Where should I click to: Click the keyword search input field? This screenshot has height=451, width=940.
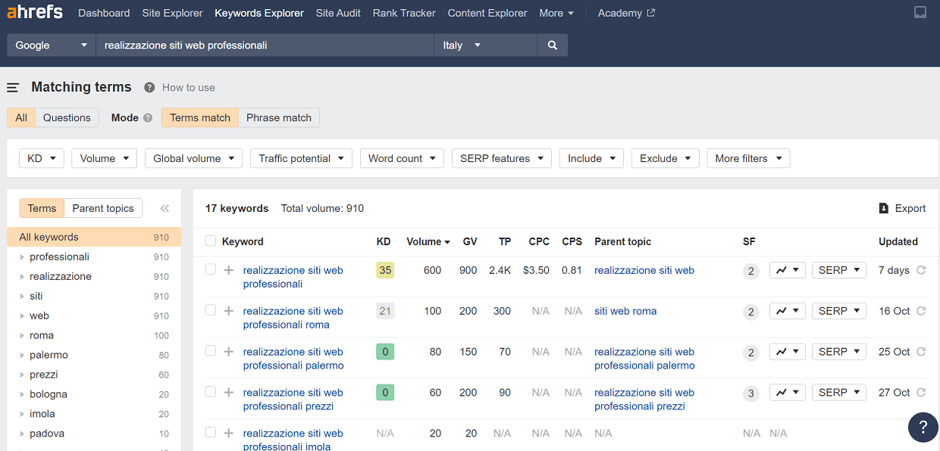[265, 45]
